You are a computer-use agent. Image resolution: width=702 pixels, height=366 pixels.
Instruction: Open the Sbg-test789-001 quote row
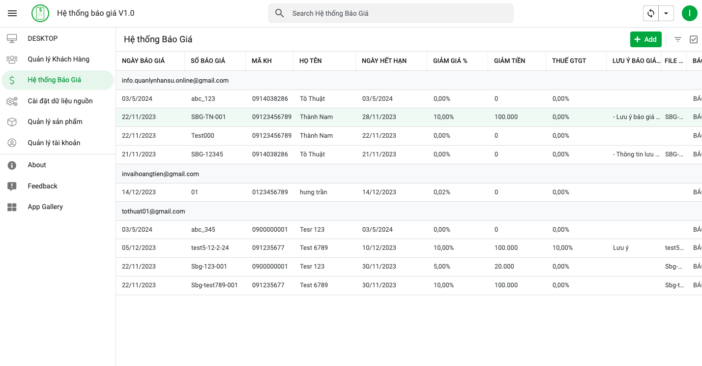pyautogui.click(x=409, y=285)
